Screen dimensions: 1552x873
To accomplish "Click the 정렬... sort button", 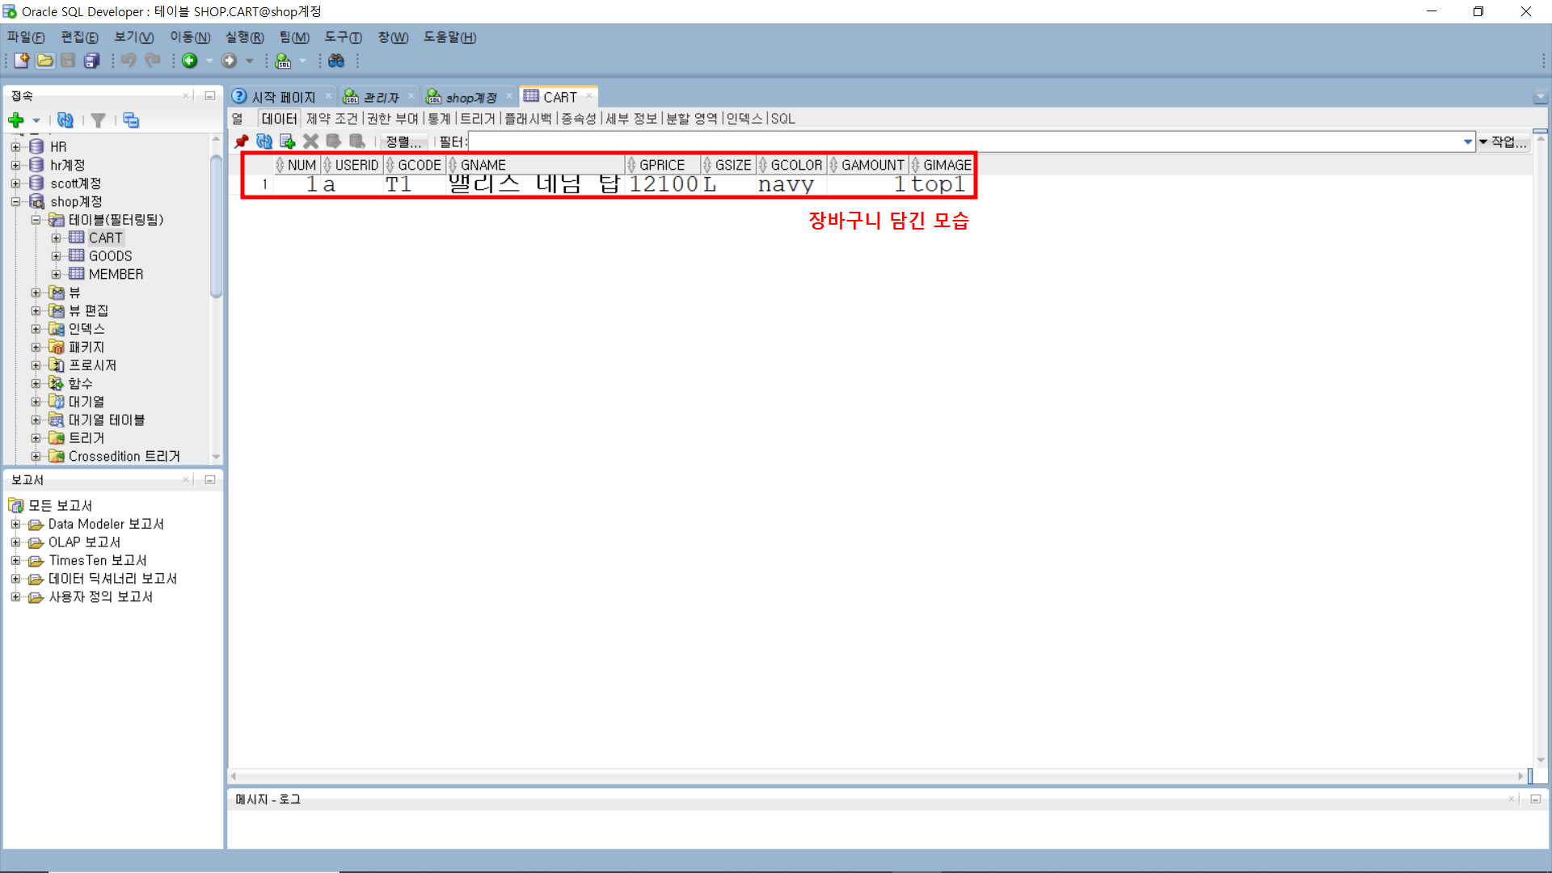I will tap(403, 141).
